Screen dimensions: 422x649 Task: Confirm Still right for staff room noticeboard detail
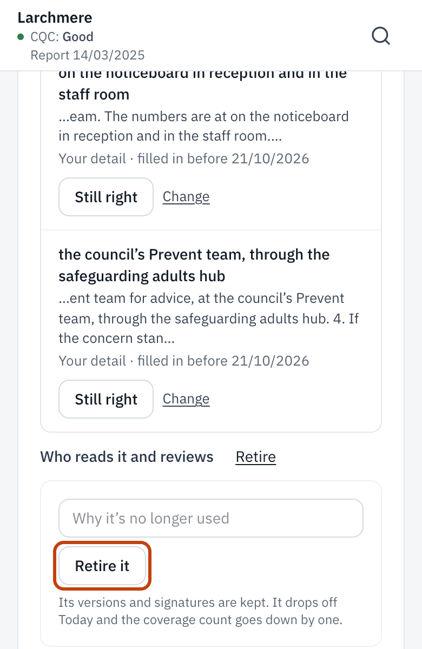(x=106, y=197)
